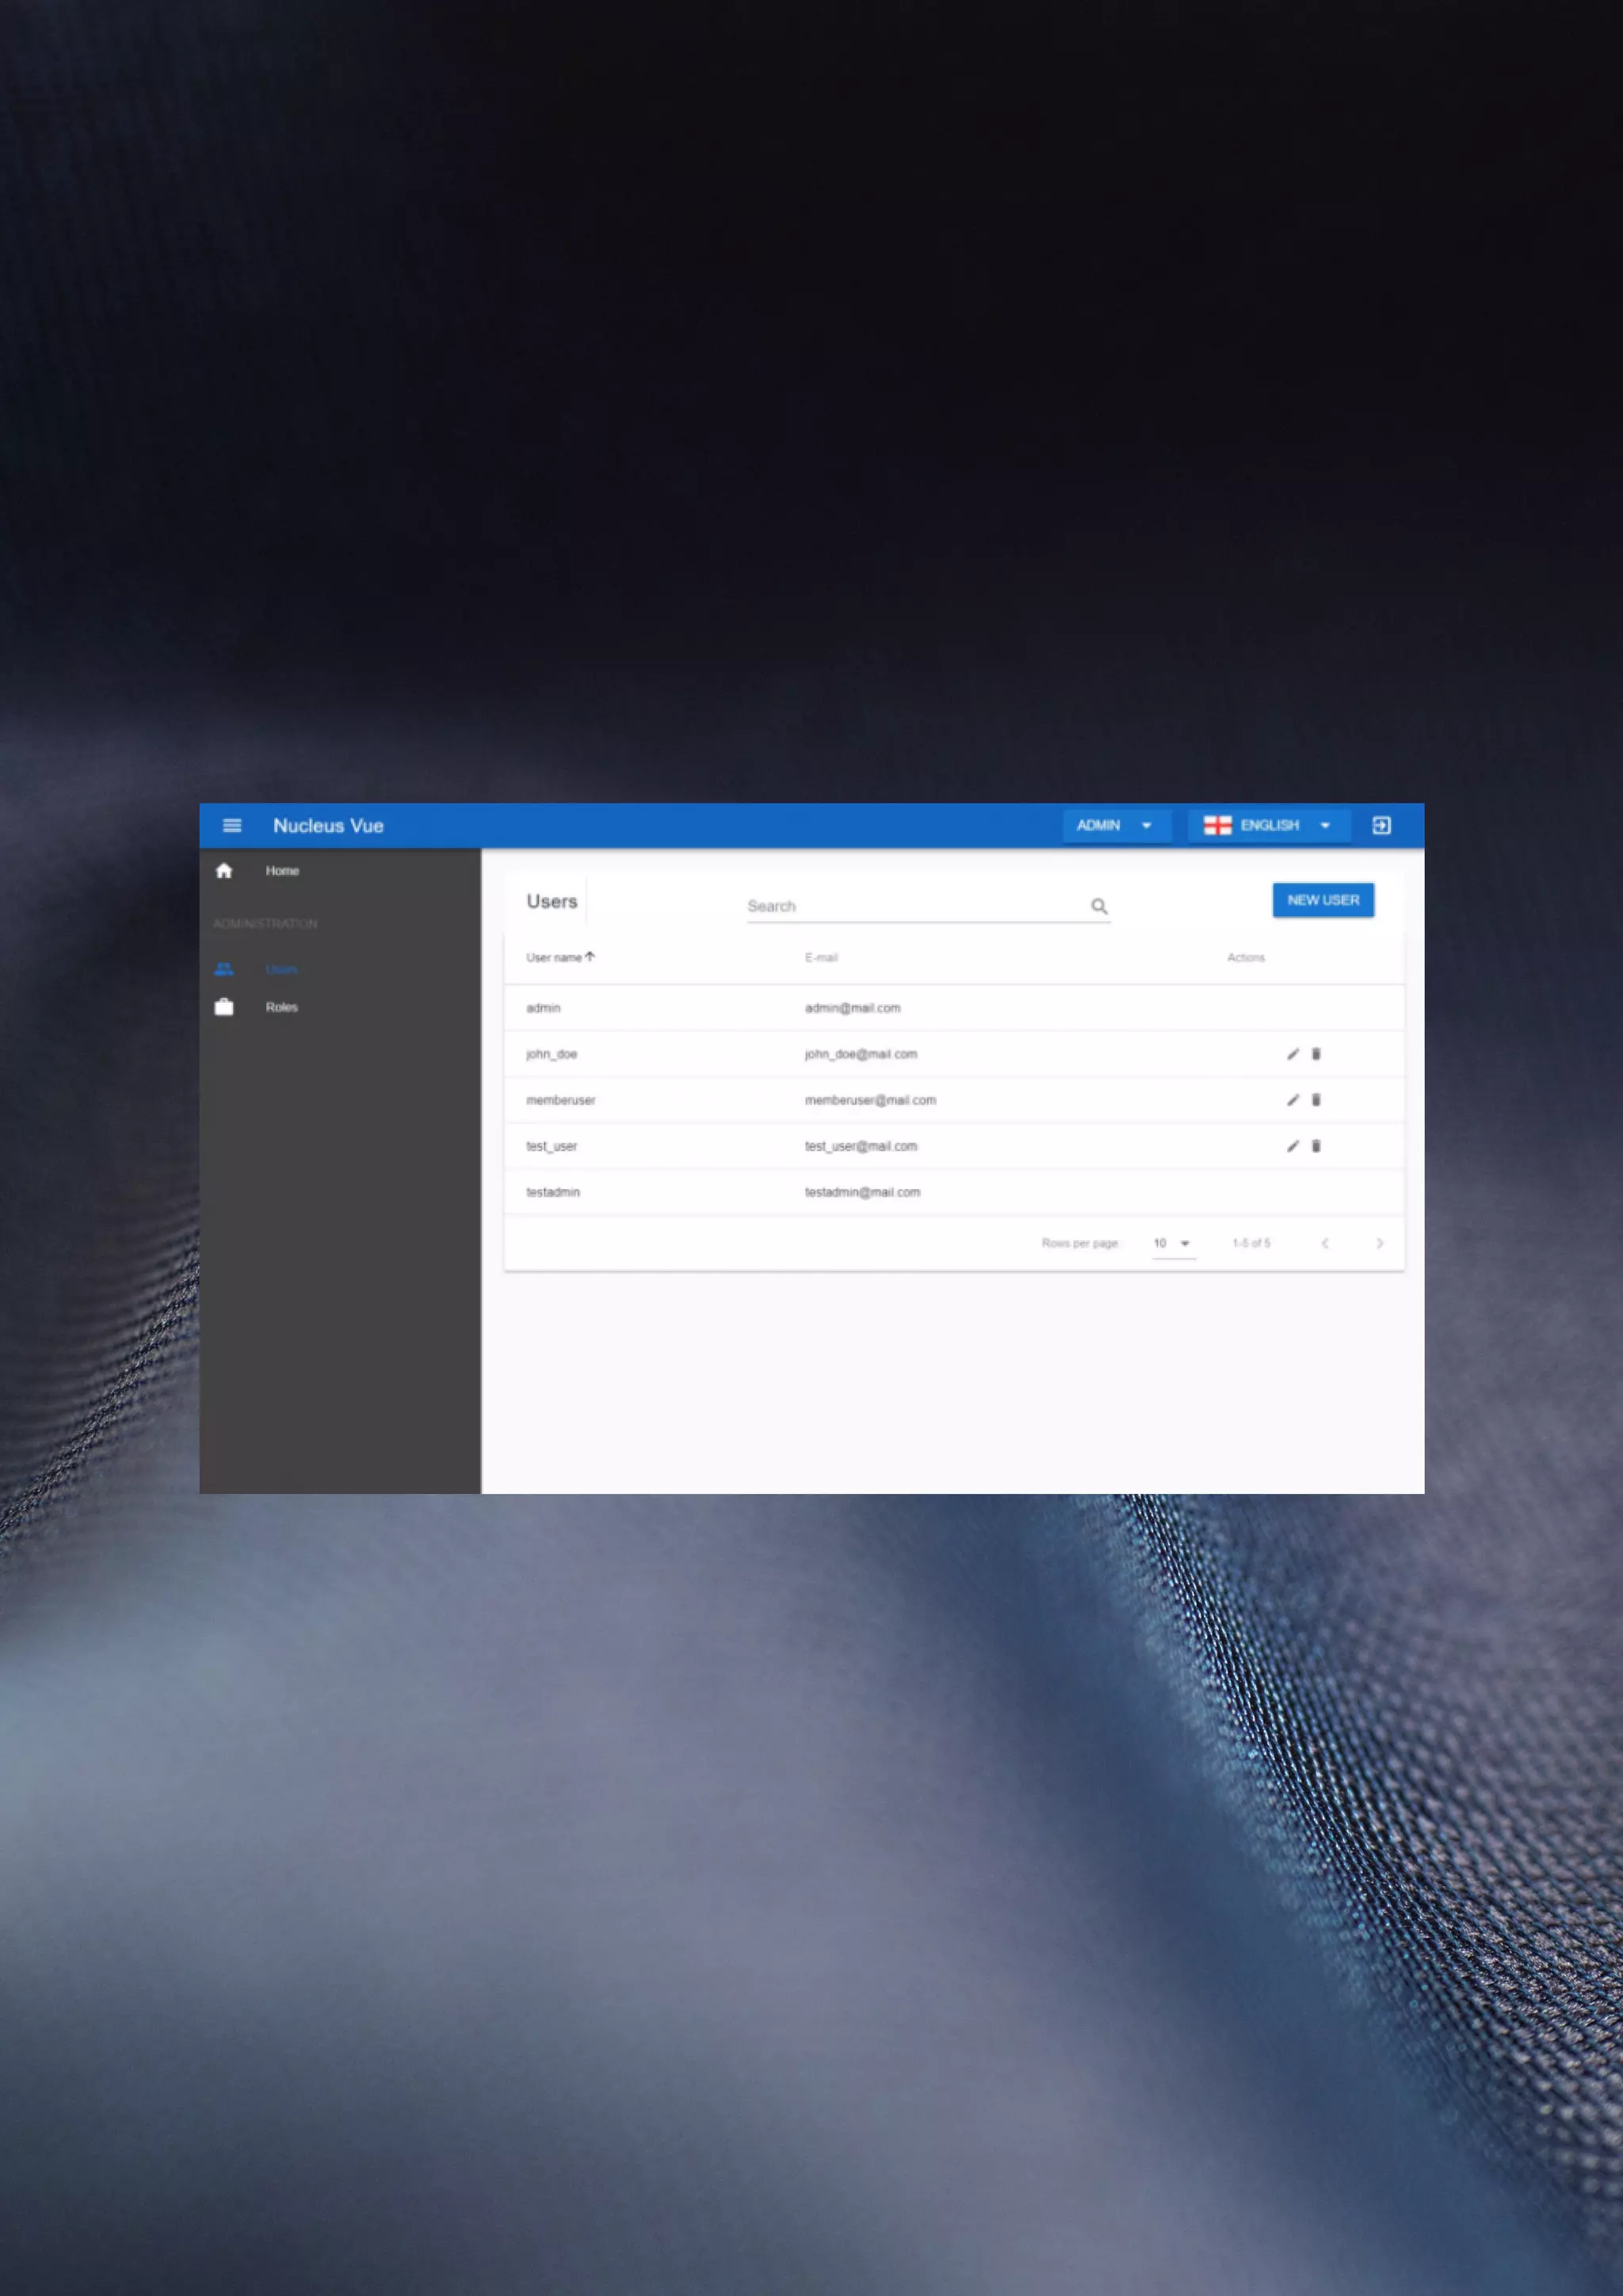Open Roles in the sidebar
Image resolution: width=1623 pixels, height=2296 pixels.
281,1007
